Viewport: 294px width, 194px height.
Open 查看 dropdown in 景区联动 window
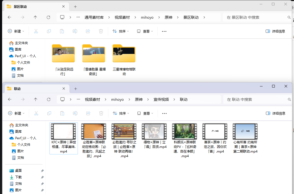coord(145,31)
